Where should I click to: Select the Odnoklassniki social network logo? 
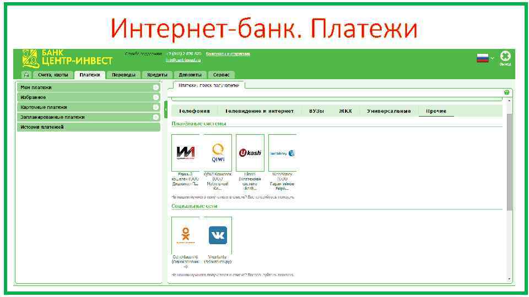click(185, 235)
